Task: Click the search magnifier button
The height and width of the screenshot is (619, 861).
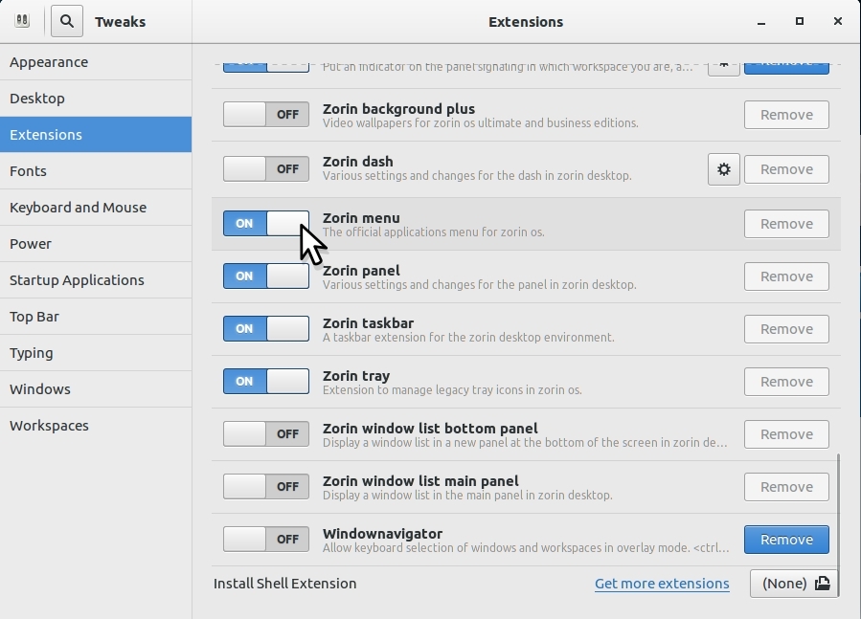Action: 67,20
